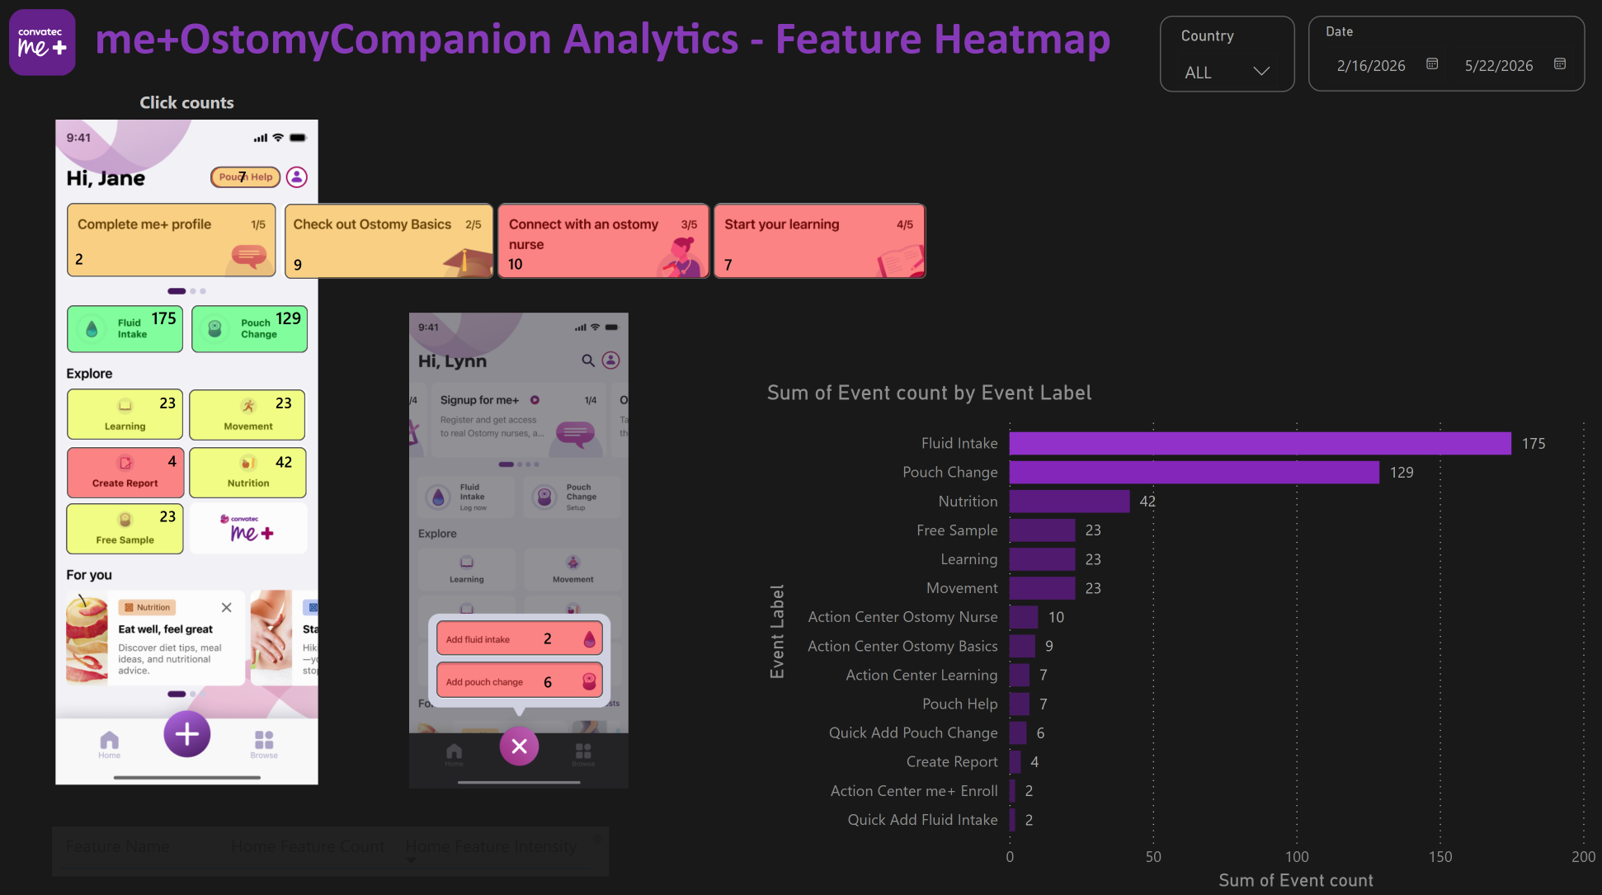Open the Country dropdown showing ALL
The width and height of the screenshot is (1602, 895).
[1227, 72]
